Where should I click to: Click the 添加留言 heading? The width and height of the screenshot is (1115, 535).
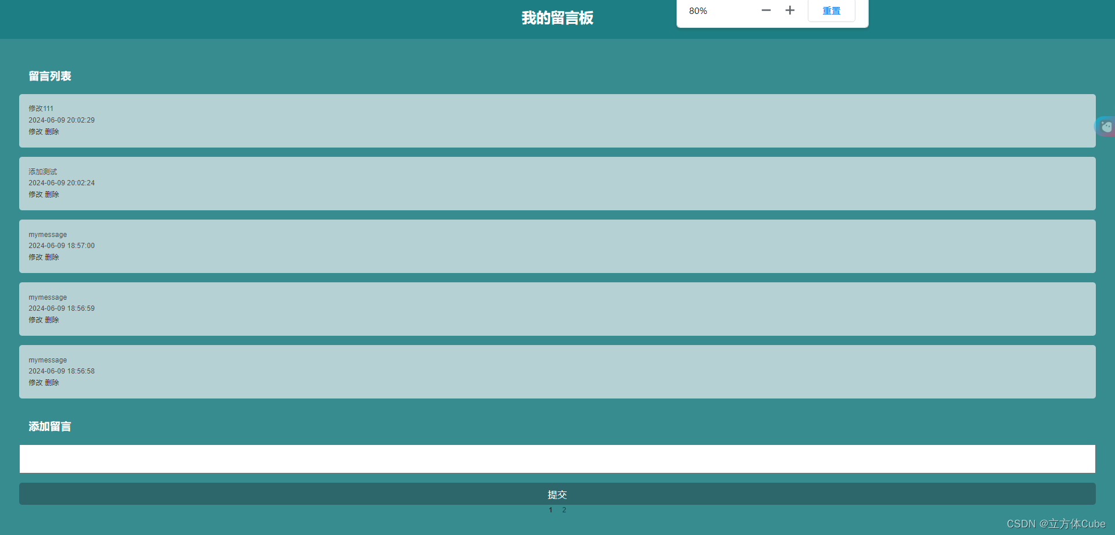(x=50, y=426)
